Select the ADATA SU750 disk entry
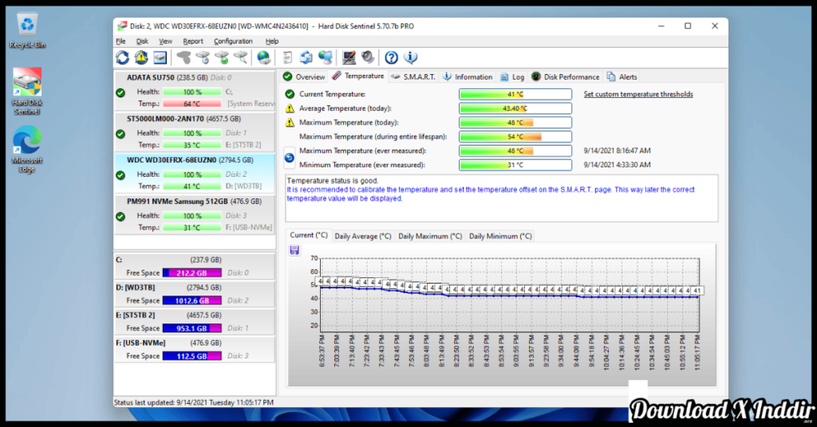The width and height of the screenshot is (817, 427). click(x=195, y=91)
